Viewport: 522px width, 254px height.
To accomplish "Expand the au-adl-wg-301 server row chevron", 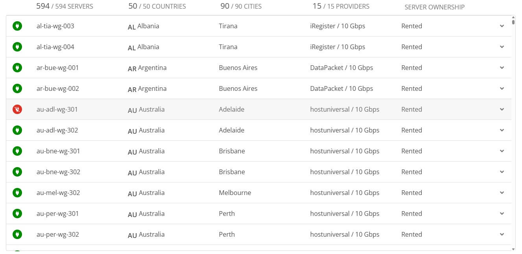I will click(x=502, y=109).
